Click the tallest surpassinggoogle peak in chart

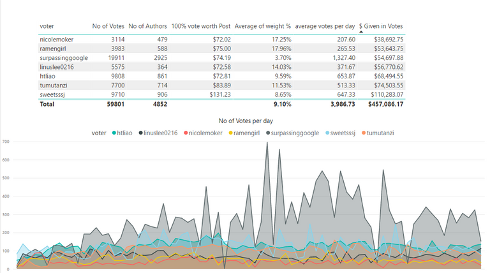click(x=267, y=143)
